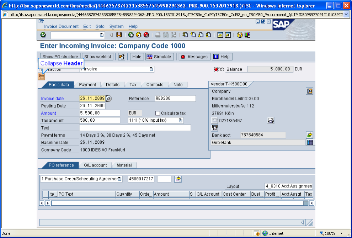
Task: Click the Hold button
Action: tap(137, 57)
